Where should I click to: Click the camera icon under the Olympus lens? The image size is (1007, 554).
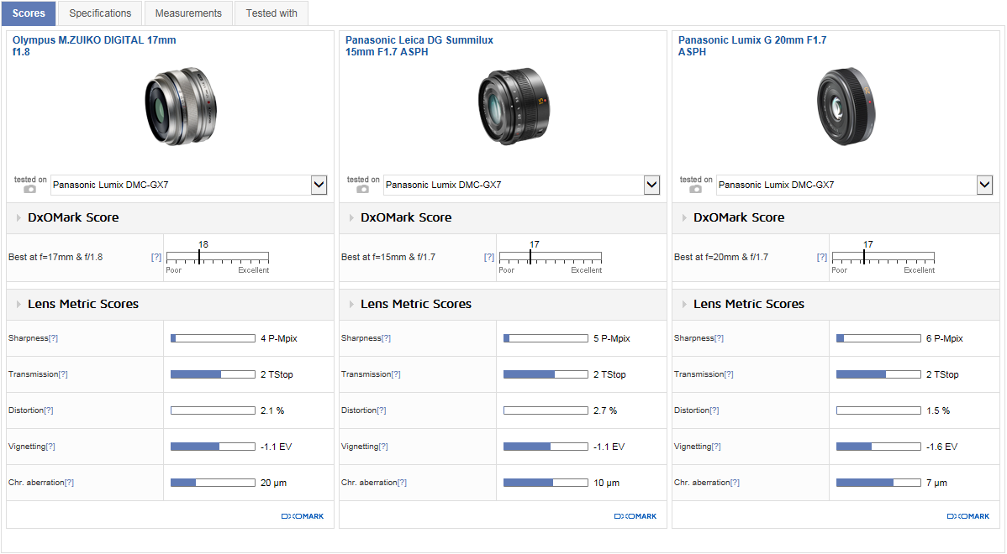(x=29, y=189)
